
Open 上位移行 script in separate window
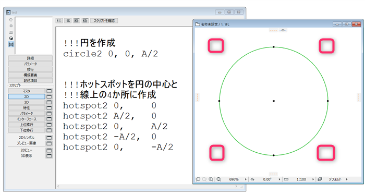click(49, 125)
